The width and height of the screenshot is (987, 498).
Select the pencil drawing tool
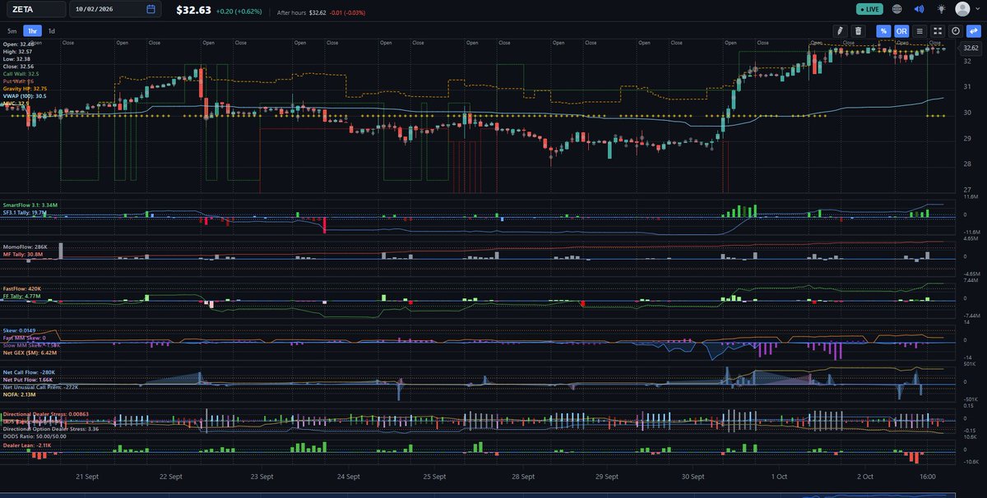point(840,30)
